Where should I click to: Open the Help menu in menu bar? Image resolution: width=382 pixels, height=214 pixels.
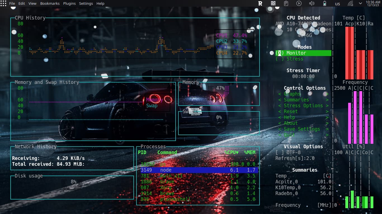[100, 3]
